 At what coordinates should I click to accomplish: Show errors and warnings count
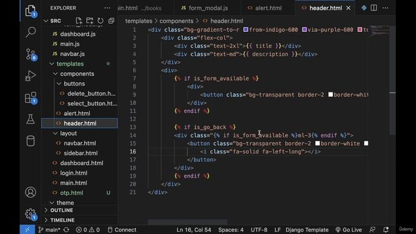tap(88, 229)
